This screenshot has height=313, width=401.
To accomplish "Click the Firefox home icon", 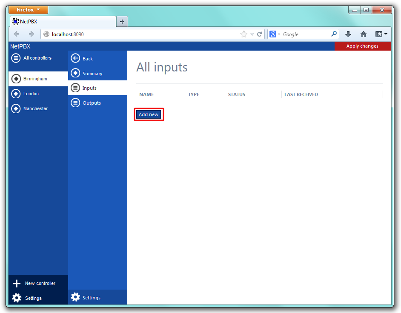I will [x=363, y=34].
